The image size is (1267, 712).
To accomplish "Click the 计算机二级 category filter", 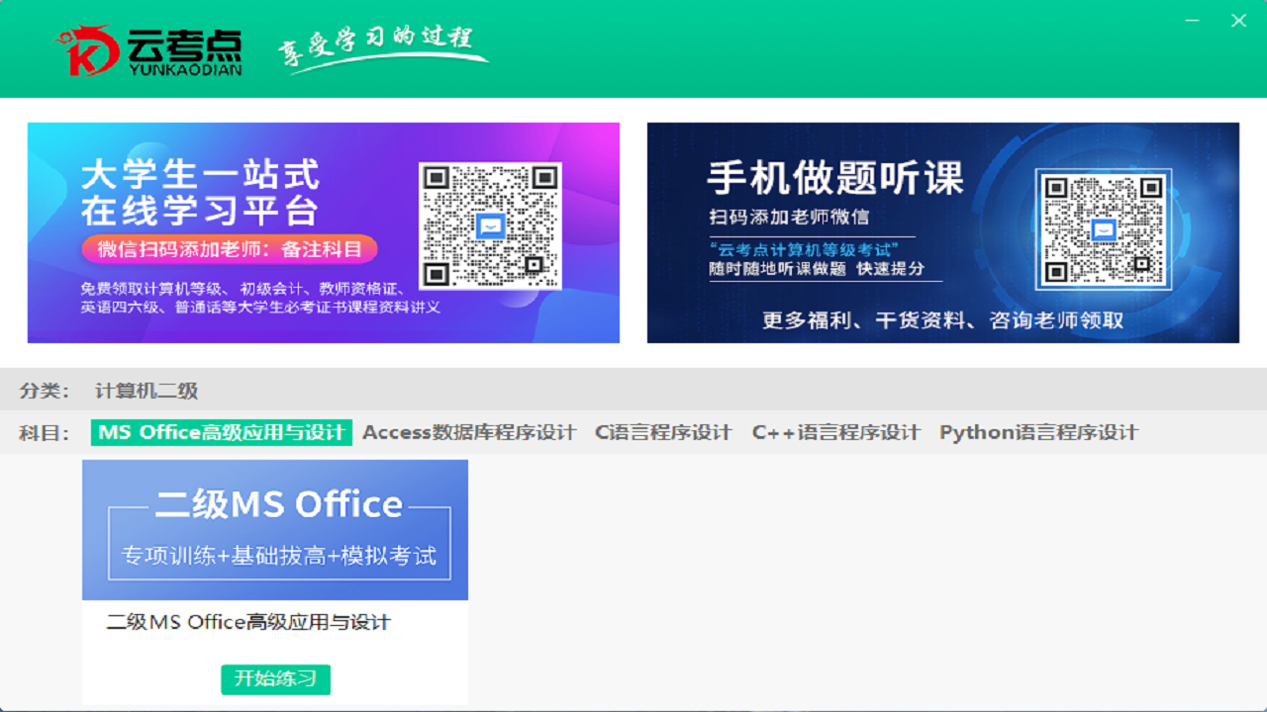I will (x=146, y=390).
